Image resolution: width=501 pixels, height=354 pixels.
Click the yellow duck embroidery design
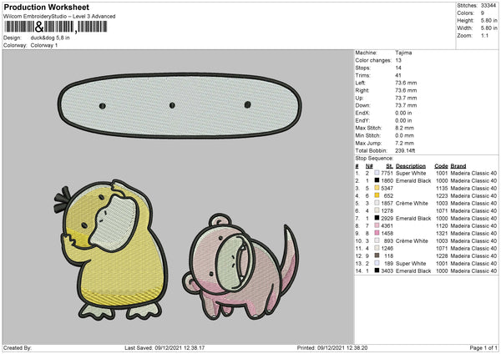pos(111,250)
